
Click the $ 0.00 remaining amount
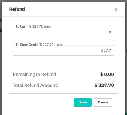click(x=107, y=74)
